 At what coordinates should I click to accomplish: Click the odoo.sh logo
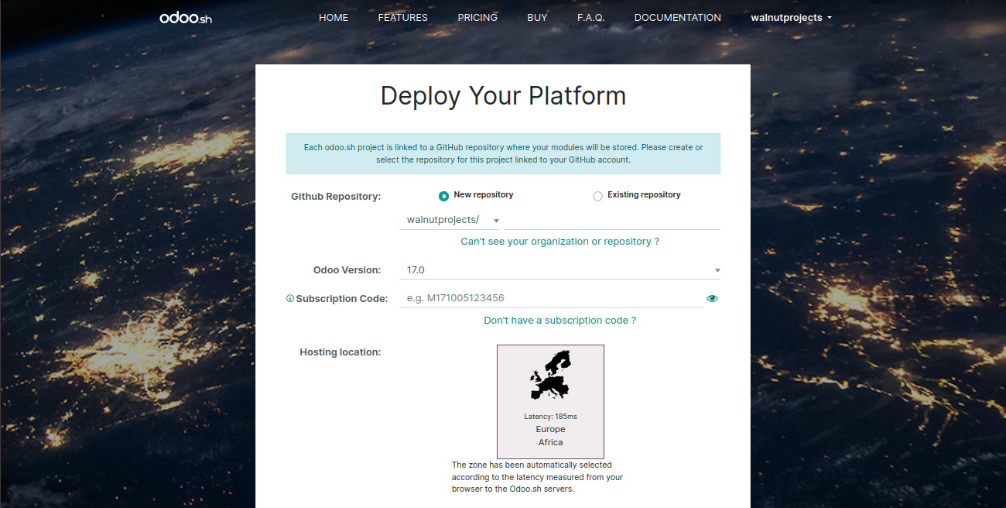185,18
